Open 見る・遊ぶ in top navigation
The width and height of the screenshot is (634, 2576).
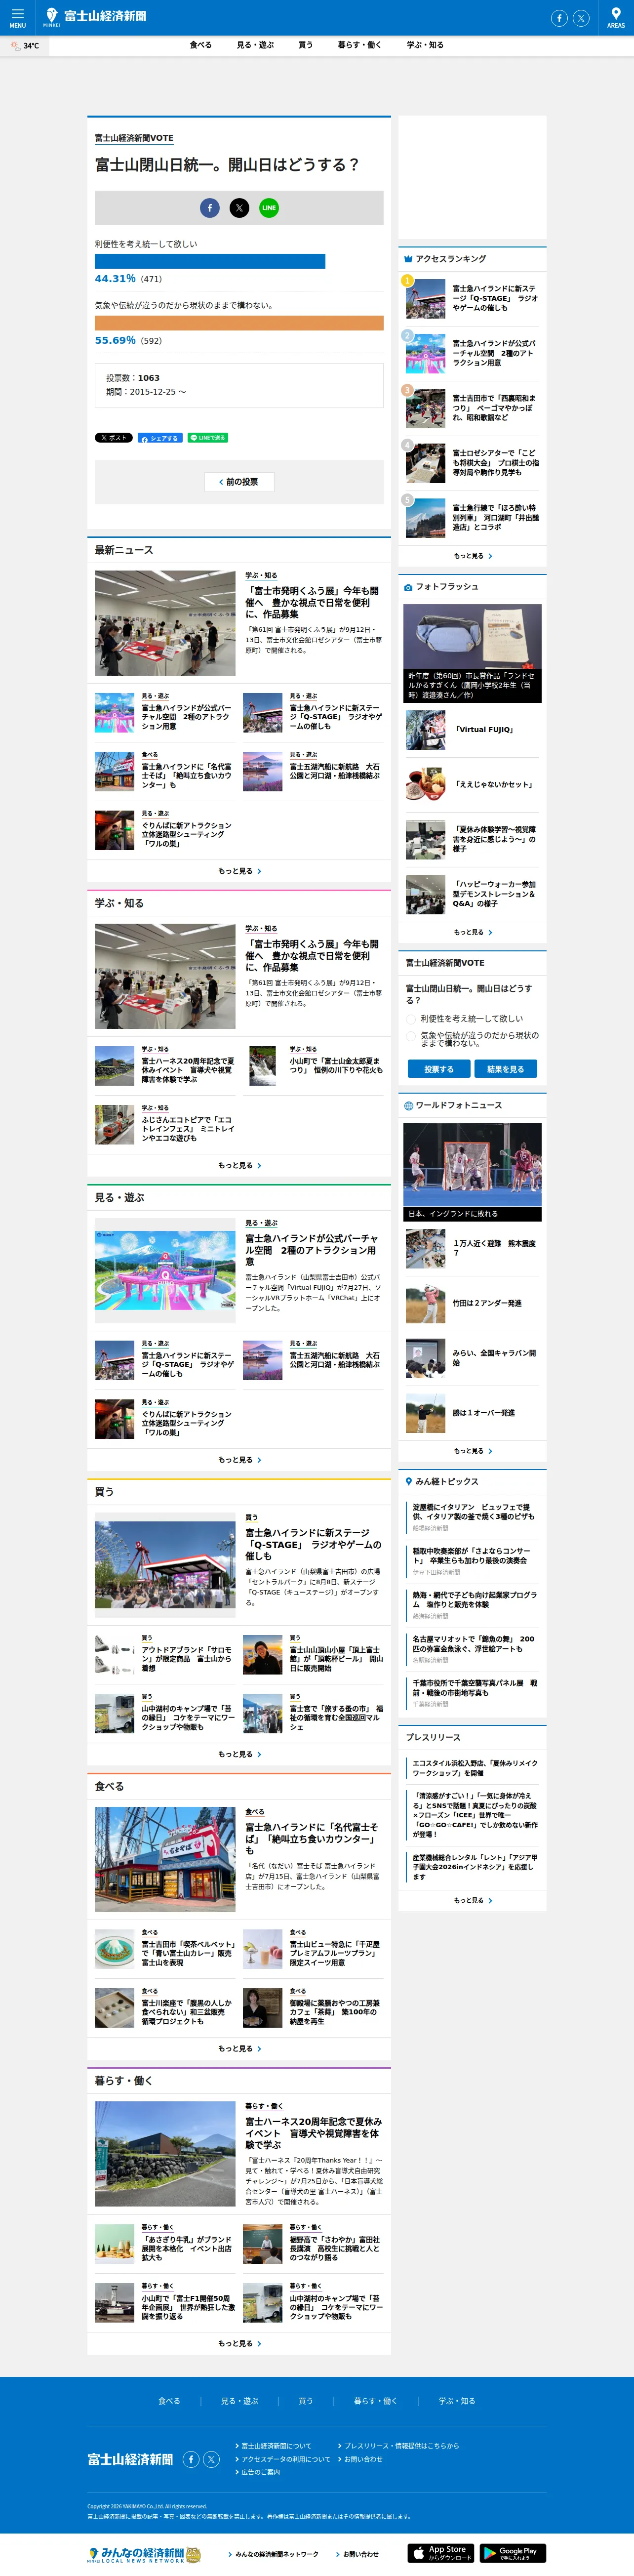pyautogui.click(x=255, y=45)
